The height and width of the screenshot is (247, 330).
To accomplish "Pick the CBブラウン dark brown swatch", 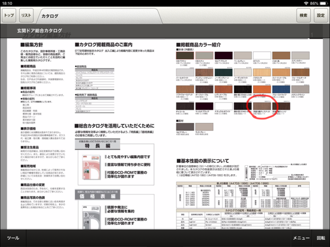I will coord(185,55).
